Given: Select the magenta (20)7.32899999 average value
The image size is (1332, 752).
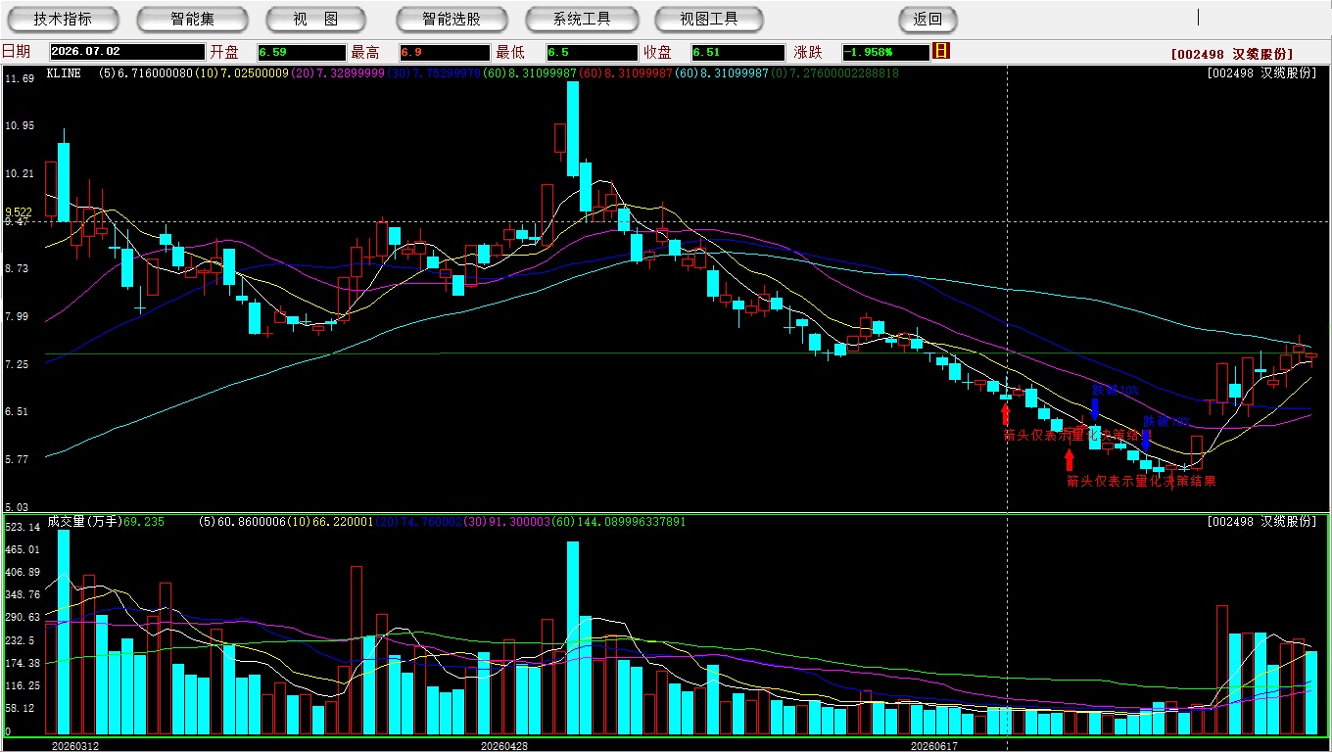Looking at the screenshot, I should [337, 73].
